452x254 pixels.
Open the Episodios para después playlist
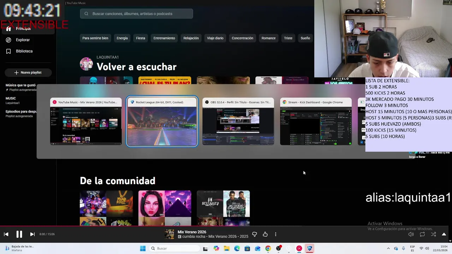pos(21,114)
